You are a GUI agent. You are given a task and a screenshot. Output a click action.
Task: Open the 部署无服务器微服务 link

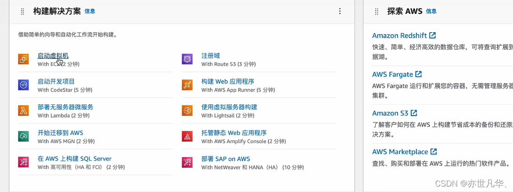click(65, 107)
